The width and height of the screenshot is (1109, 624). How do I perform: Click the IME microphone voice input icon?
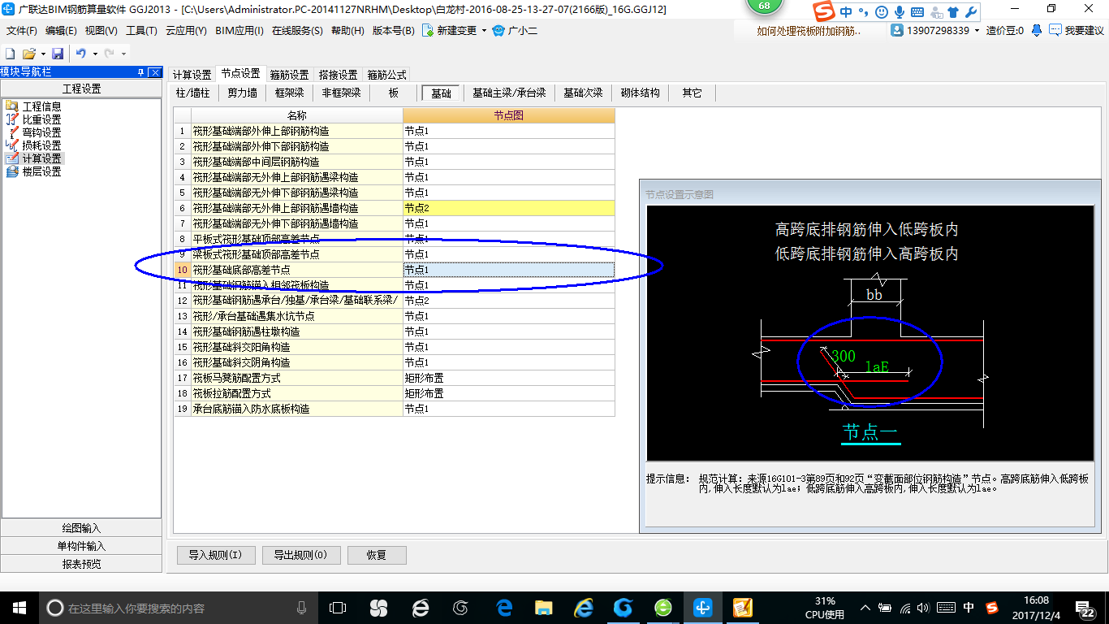(900, 12)
